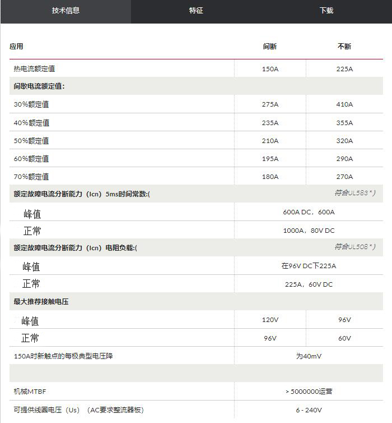
Task: Select the 机械MTBF row label
Action: point(30,391)
